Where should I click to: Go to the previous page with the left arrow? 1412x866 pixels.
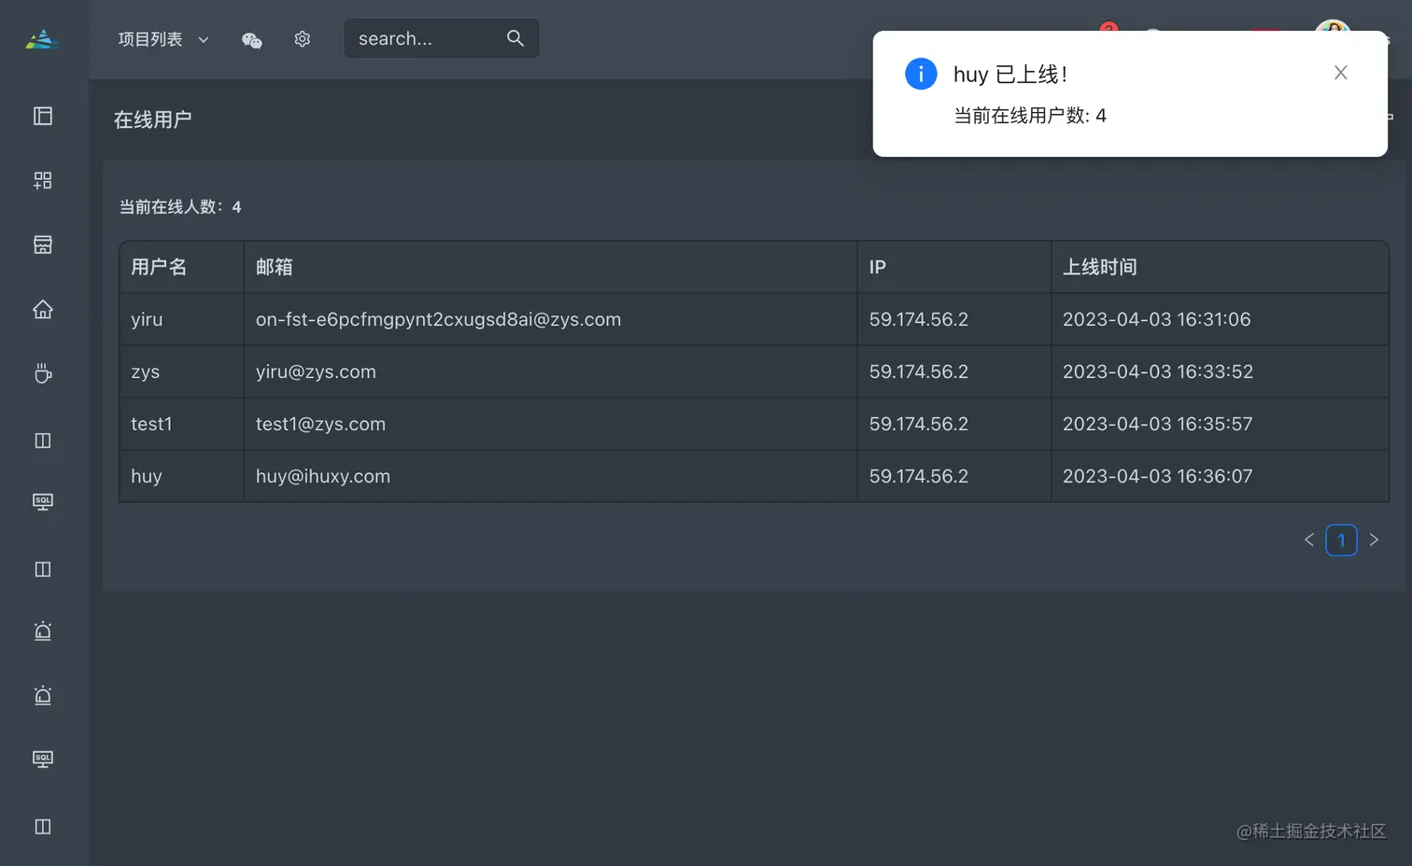(x=1309, y=539)
